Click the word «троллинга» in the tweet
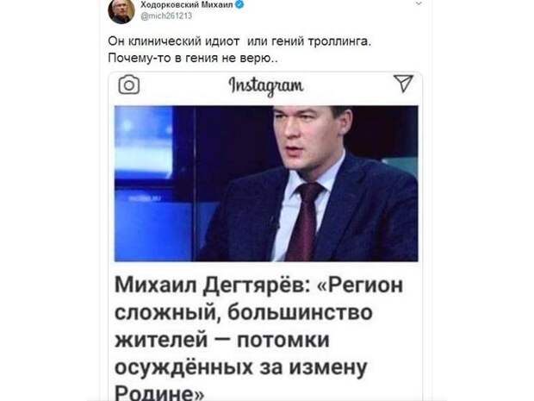 338,41
